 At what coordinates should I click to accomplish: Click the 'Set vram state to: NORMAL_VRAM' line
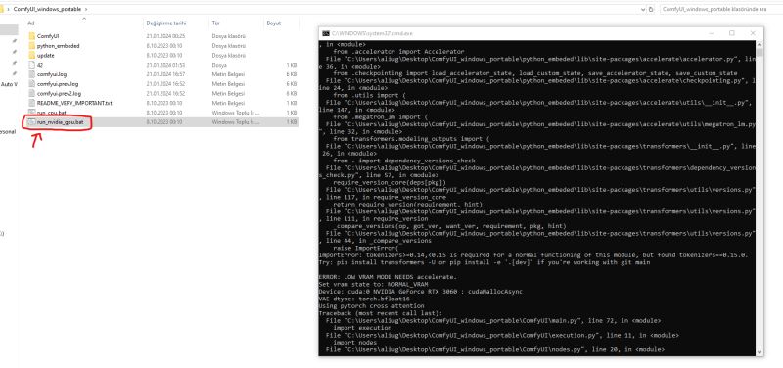(373, 284)
